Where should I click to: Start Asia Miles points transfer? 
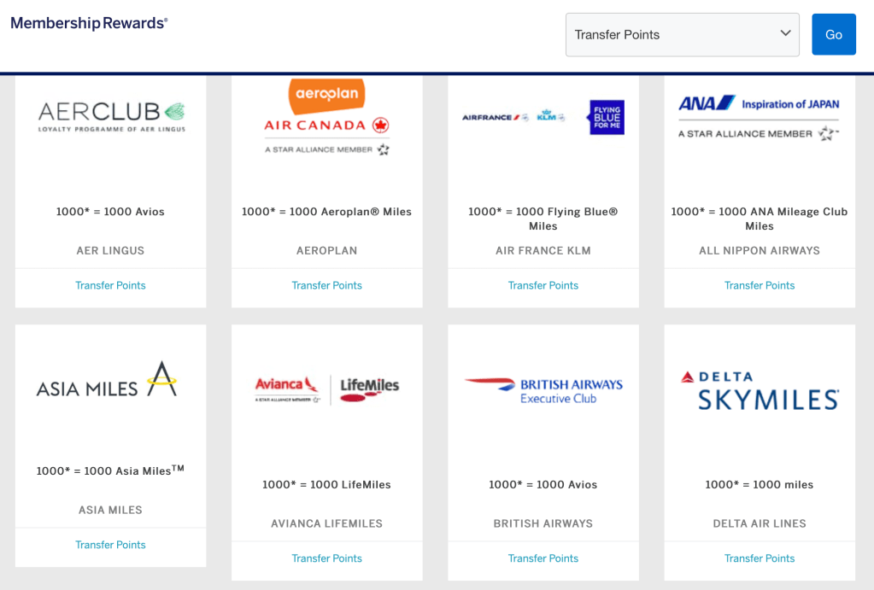[110, 545]
